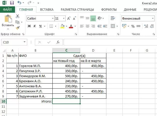Image resolution: width=157 pixels, height=116 pixels.
Task: Expand the fill color palette arrow
Action: click(x=66, y=26)
